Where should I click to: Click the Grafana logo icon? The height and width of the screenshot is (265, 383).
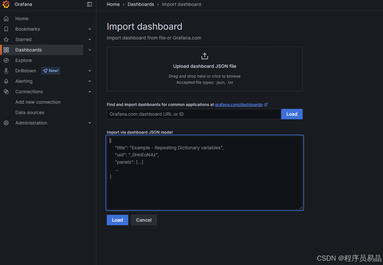tap(6, 4)
